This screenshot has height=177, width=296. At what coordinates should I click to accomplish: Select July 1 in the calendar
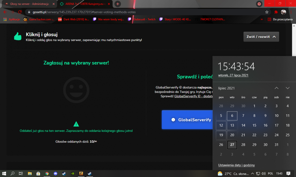pyautogui.click(x=254, y=106)
